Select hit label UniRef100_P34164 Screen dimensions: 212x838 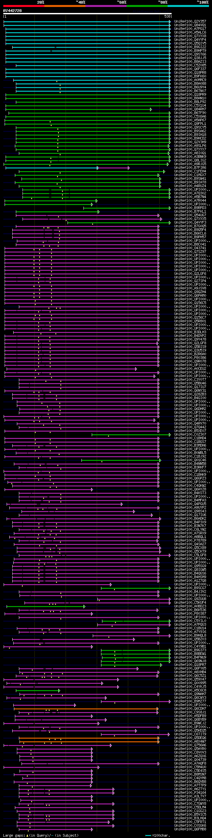190,792
